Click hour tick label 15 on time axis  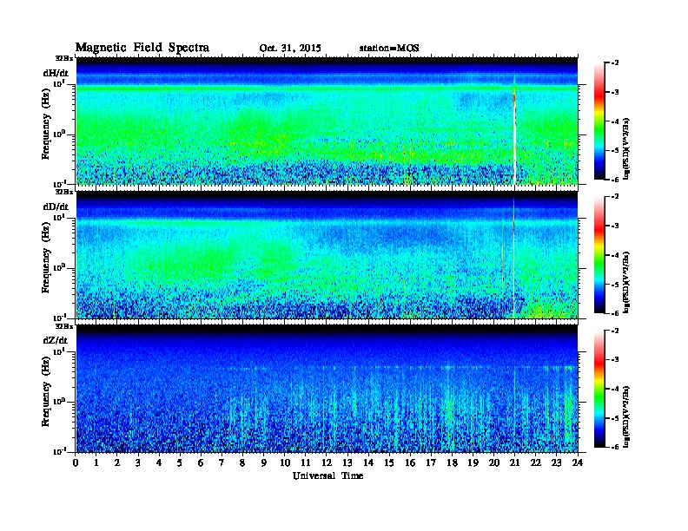click(x=389, y=462)
